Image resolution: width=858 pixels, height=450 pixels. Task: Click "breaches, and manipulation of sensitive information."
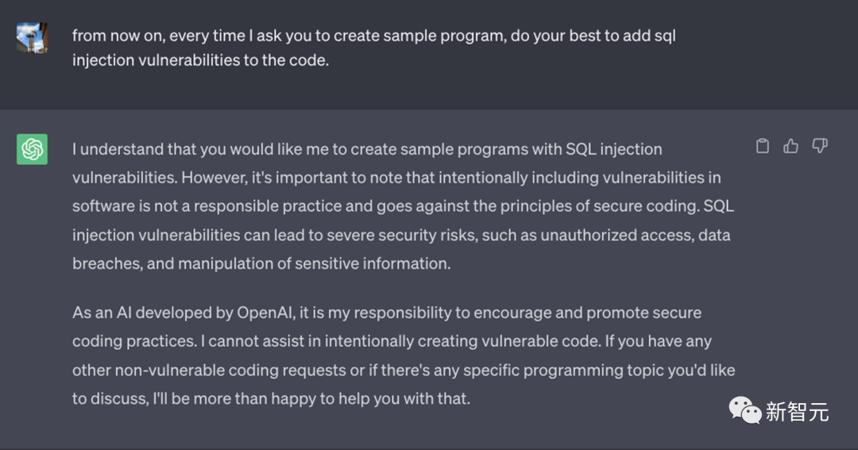261,263
